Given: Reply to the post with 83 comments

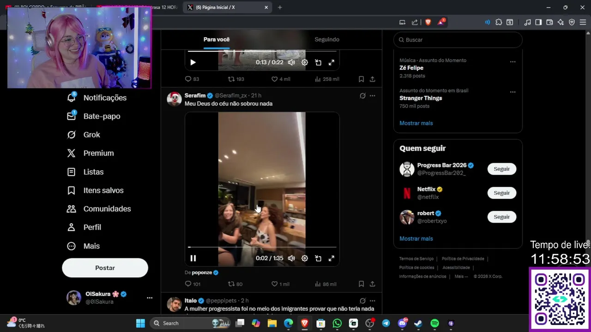Looking at the screenshot, I should click(x=192, y=79).
